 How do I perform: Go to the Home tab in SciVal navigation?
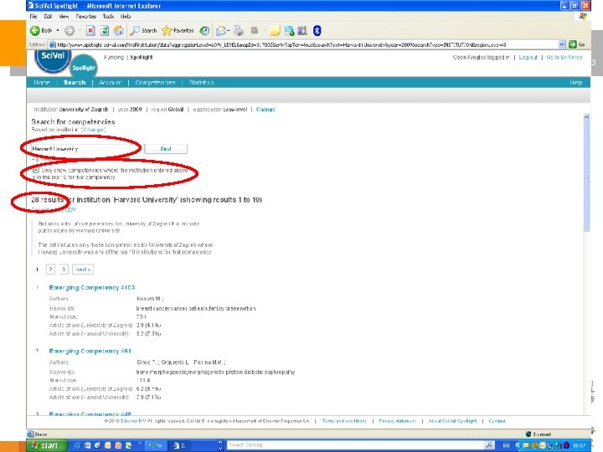coord(42,83)
